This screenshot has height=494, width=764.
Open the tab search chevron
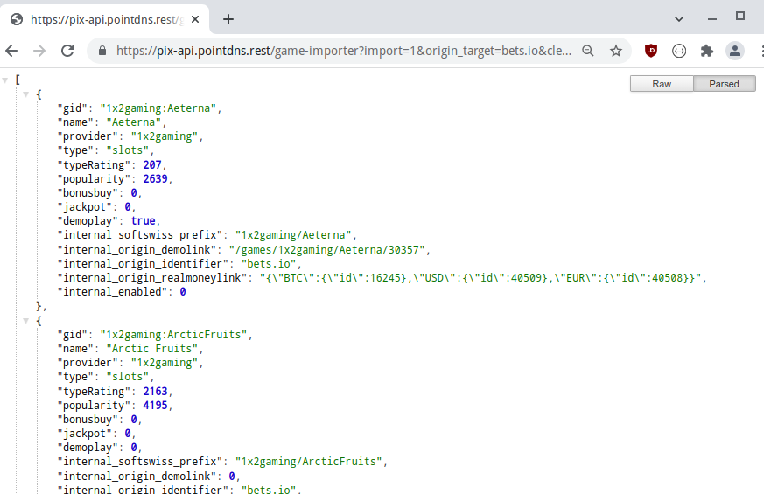click(679, 19)
